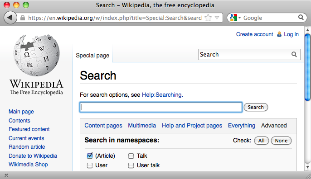The height and width of the screenshot is (179, 311).
Task: Click the green zoom window button
Action: coord(26,5)
